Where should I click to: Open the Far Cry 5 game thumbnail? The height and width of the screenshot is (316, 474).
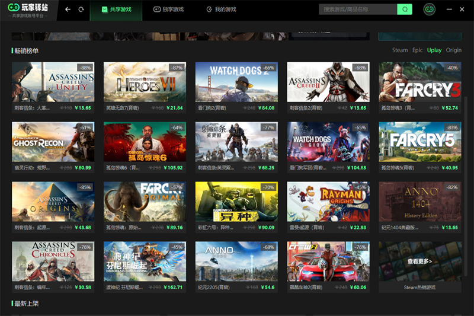point(419,142)
